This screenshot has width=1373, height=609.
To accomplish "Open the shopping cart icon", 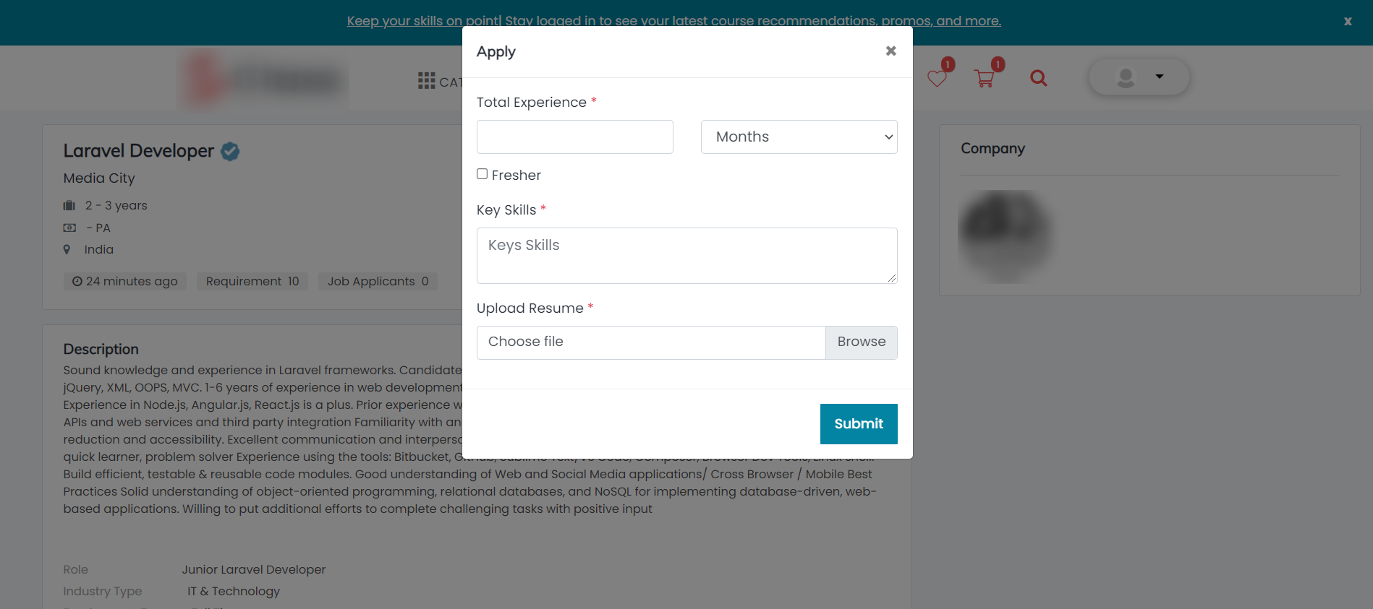I will [x=984, y=79].
